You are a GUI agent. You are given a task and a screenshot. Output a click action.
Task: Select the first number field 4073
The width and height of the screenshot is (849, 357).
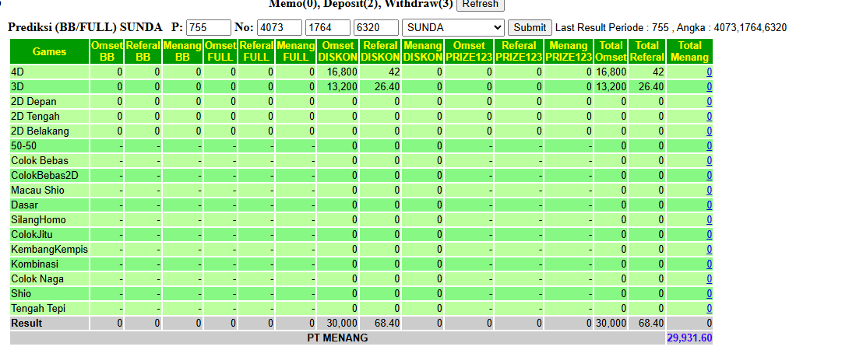coord(280,27)
